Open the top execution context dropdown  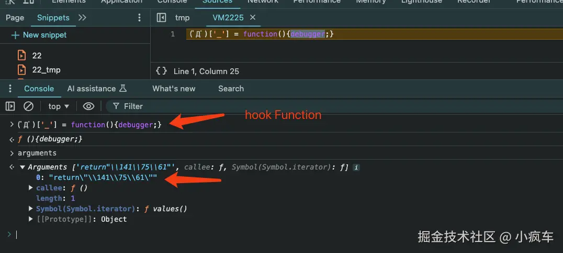coord(59,106)
